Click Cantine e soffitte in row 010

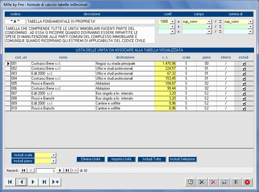pyautogui.click(x=125, y=108)
